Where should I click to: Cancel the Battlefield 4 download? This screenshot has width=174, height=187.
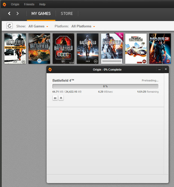[61, 98]
